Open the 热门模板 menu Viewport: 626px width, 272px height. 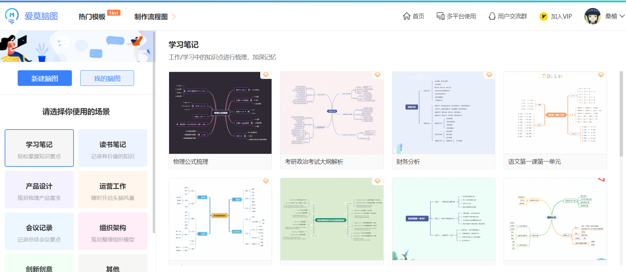pos(92,17)
